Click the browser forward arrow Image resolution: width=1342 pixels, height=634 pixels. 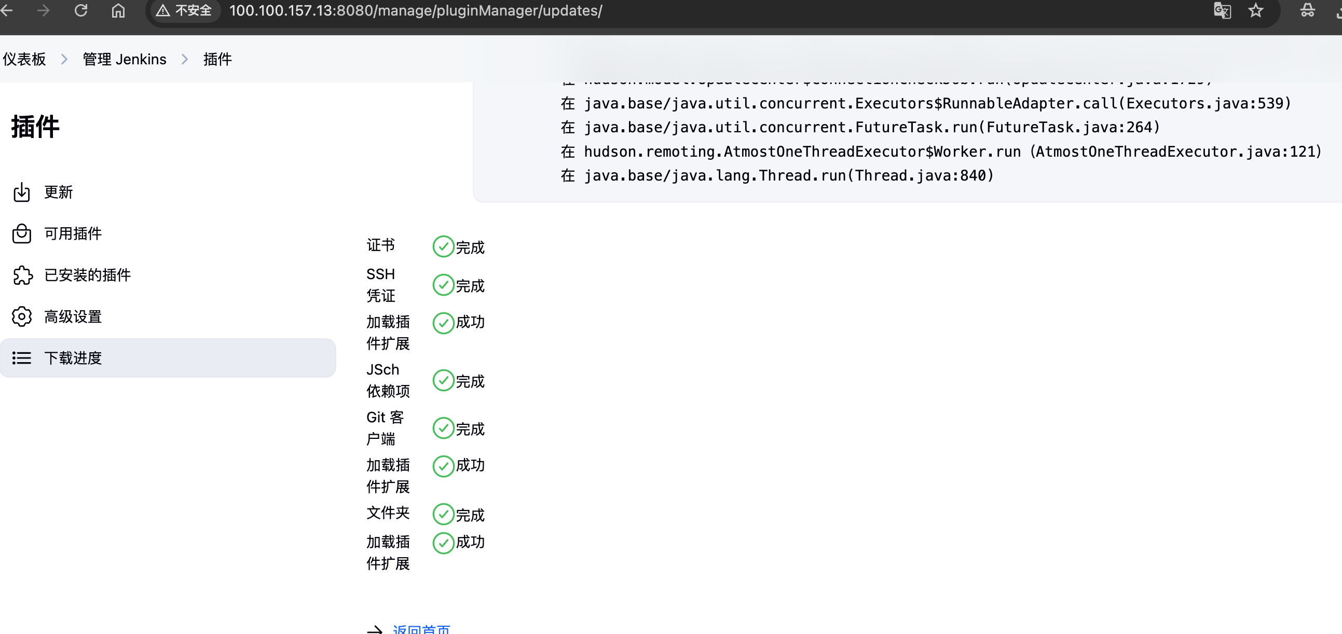pos(44,10)
